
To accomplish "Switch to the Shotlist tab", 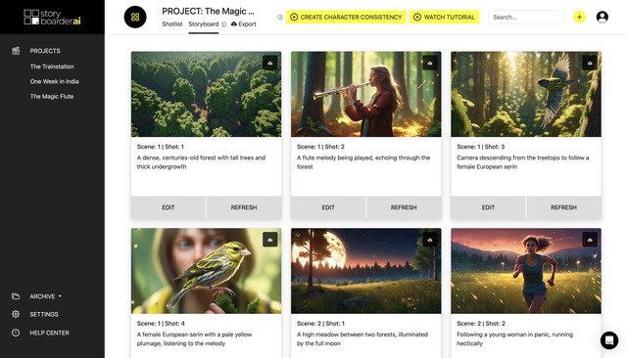I will 172,23.
